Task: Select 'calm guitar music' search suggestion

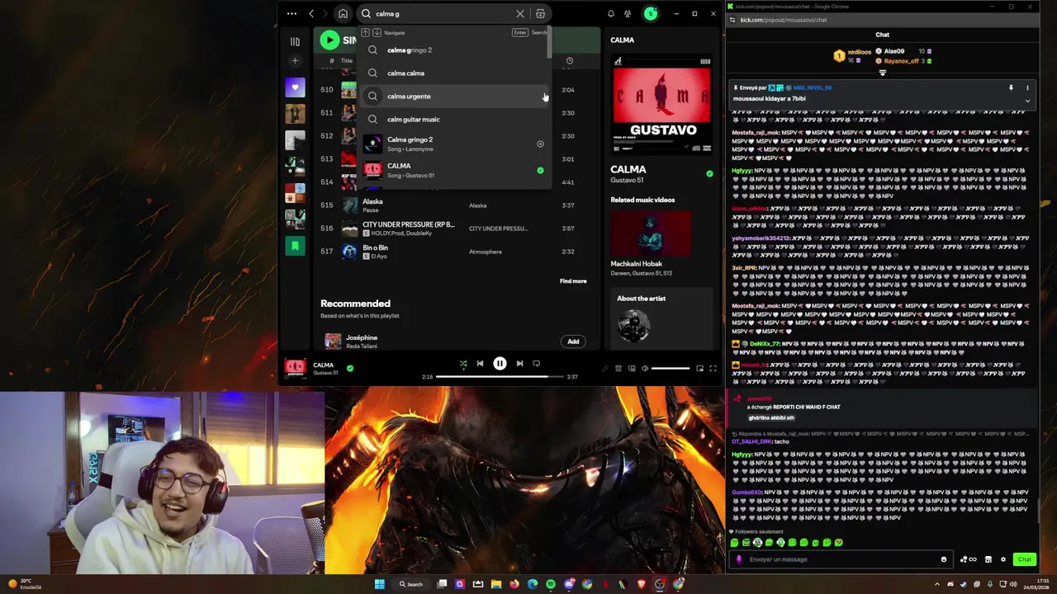Action: point(454,120)
